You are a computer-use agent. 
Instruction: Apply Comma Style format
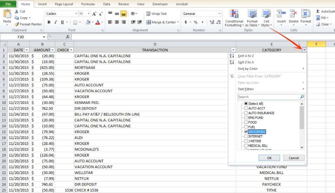(202, 22)
